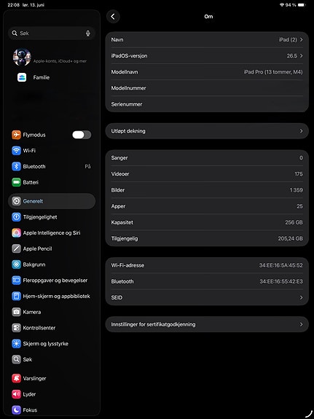The image size is (314, 419).
Task: Tap Wi-Fi address 34:EE:16:5A:45:52
Action: [281, 265]
